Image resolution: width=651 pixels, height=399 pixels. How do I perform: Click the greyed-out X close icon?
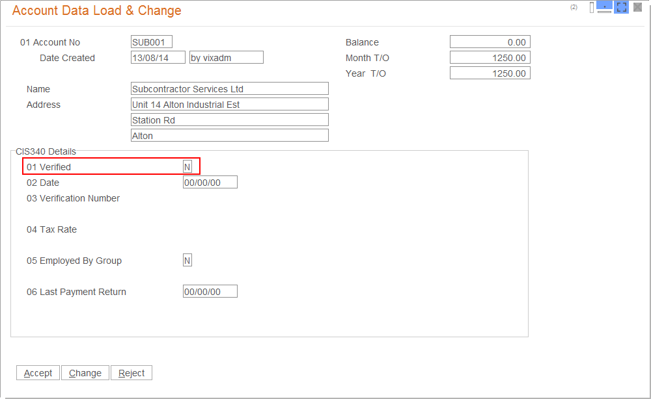[638, 8]
